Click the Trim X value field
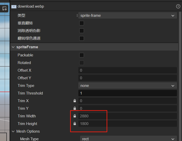Image resolution: width=182 pixels, height=141 pixels. click(x=128, y=101)
